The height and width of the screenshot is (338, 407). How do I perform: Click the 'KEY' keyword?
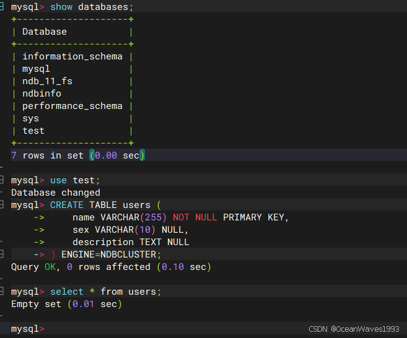[x=276, y=217]
